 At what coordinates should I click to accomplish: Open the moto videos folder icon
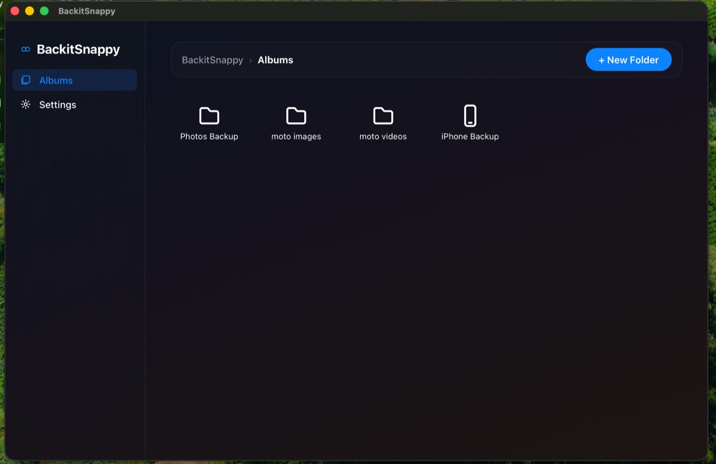[383, 116]
